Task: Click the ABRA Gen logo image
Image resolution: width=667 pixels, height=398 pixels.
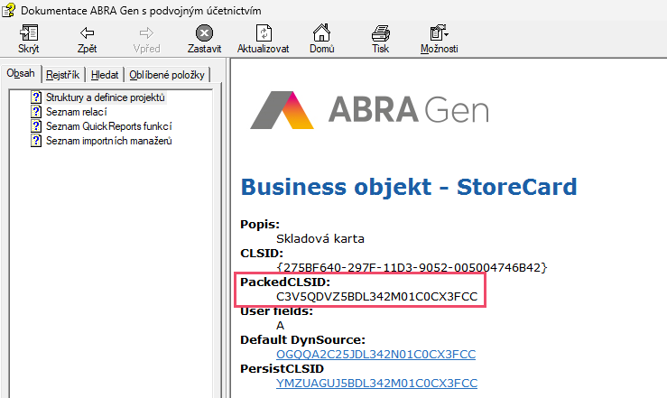Action: (x=369, y=108)
